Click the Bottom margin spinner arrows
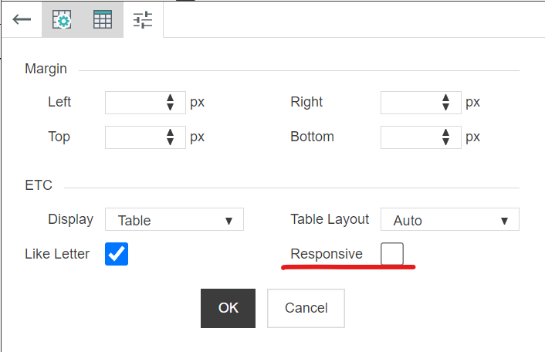 click(x=445, y=137)
